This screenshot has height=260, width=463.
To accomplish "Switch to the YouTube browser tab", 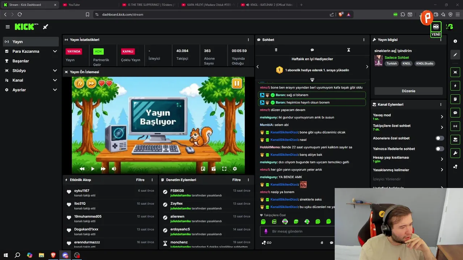I will pos(89,5).
